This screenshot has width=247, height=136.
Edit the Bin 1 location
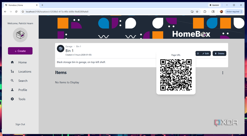206,54
